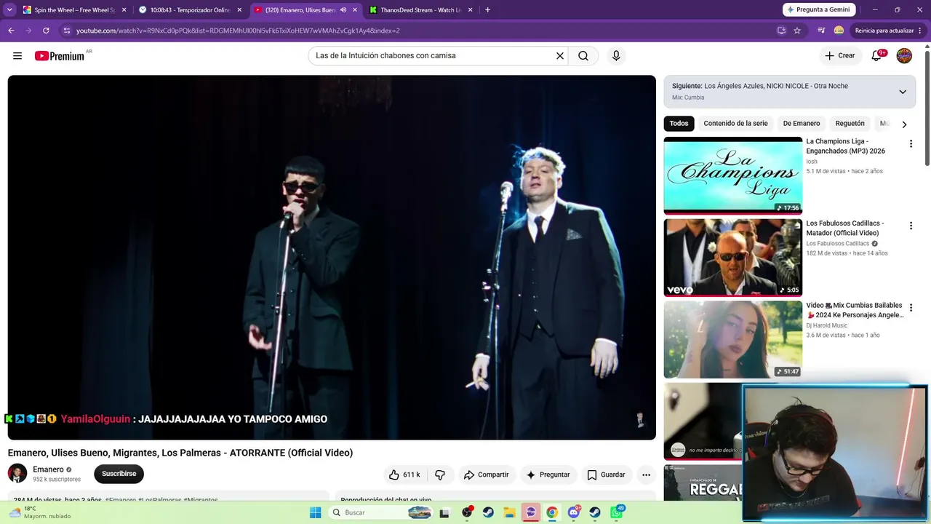The width and height of the screenshot is (931, 524).
Task: Open more actions under the video
Action: pyautogui.click(x=646, y=475)
